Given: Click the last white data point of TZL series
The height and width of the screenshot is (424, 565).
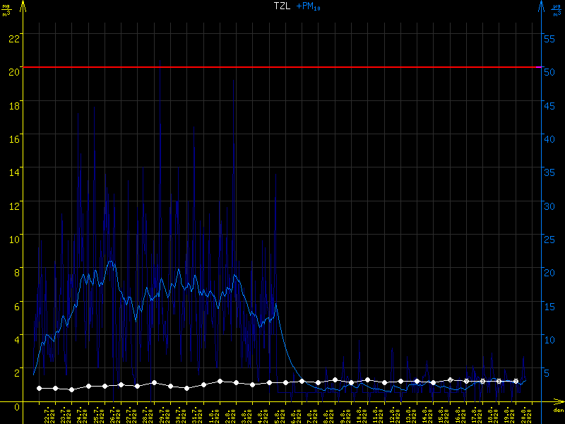Looking at the screenshot, I should point(516,381).
